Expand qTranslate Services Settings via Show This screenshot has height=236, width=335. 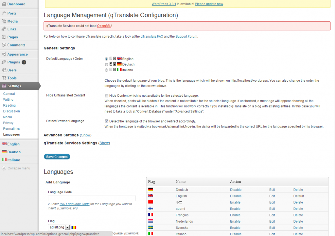(x=104, y=143)
